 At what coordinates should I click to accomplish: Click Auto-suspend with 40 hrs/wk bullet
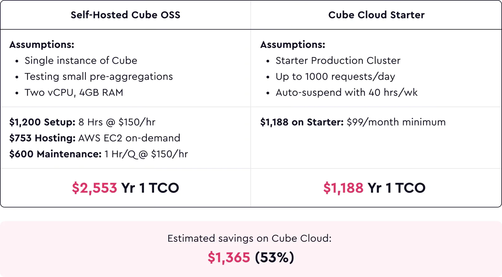347,92
